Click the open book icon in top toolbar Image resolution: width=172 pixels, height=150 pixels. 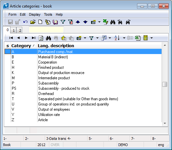(x=55, y=22)
